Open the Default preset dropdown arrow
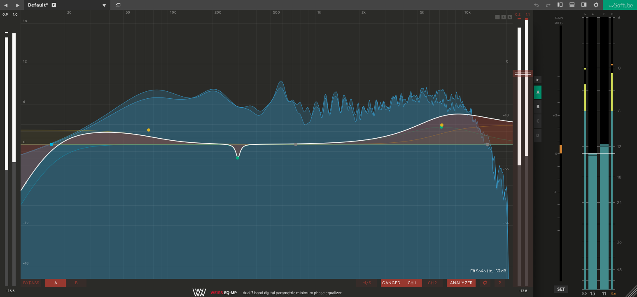 tap(104, 5)
